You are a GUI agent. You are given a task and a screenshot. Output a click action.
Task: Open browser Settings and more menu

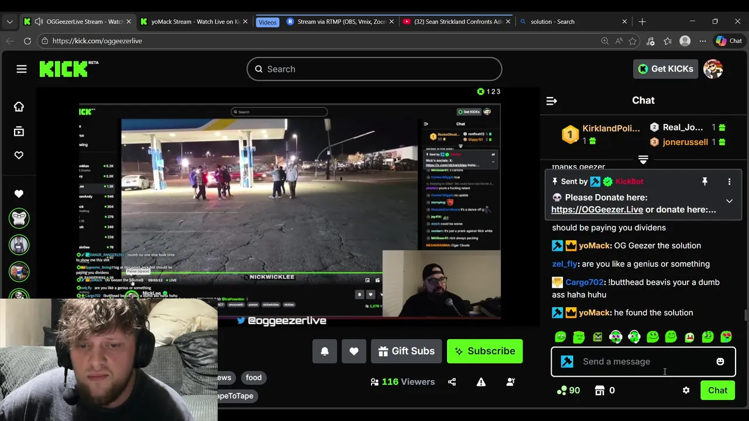[703, 41]
